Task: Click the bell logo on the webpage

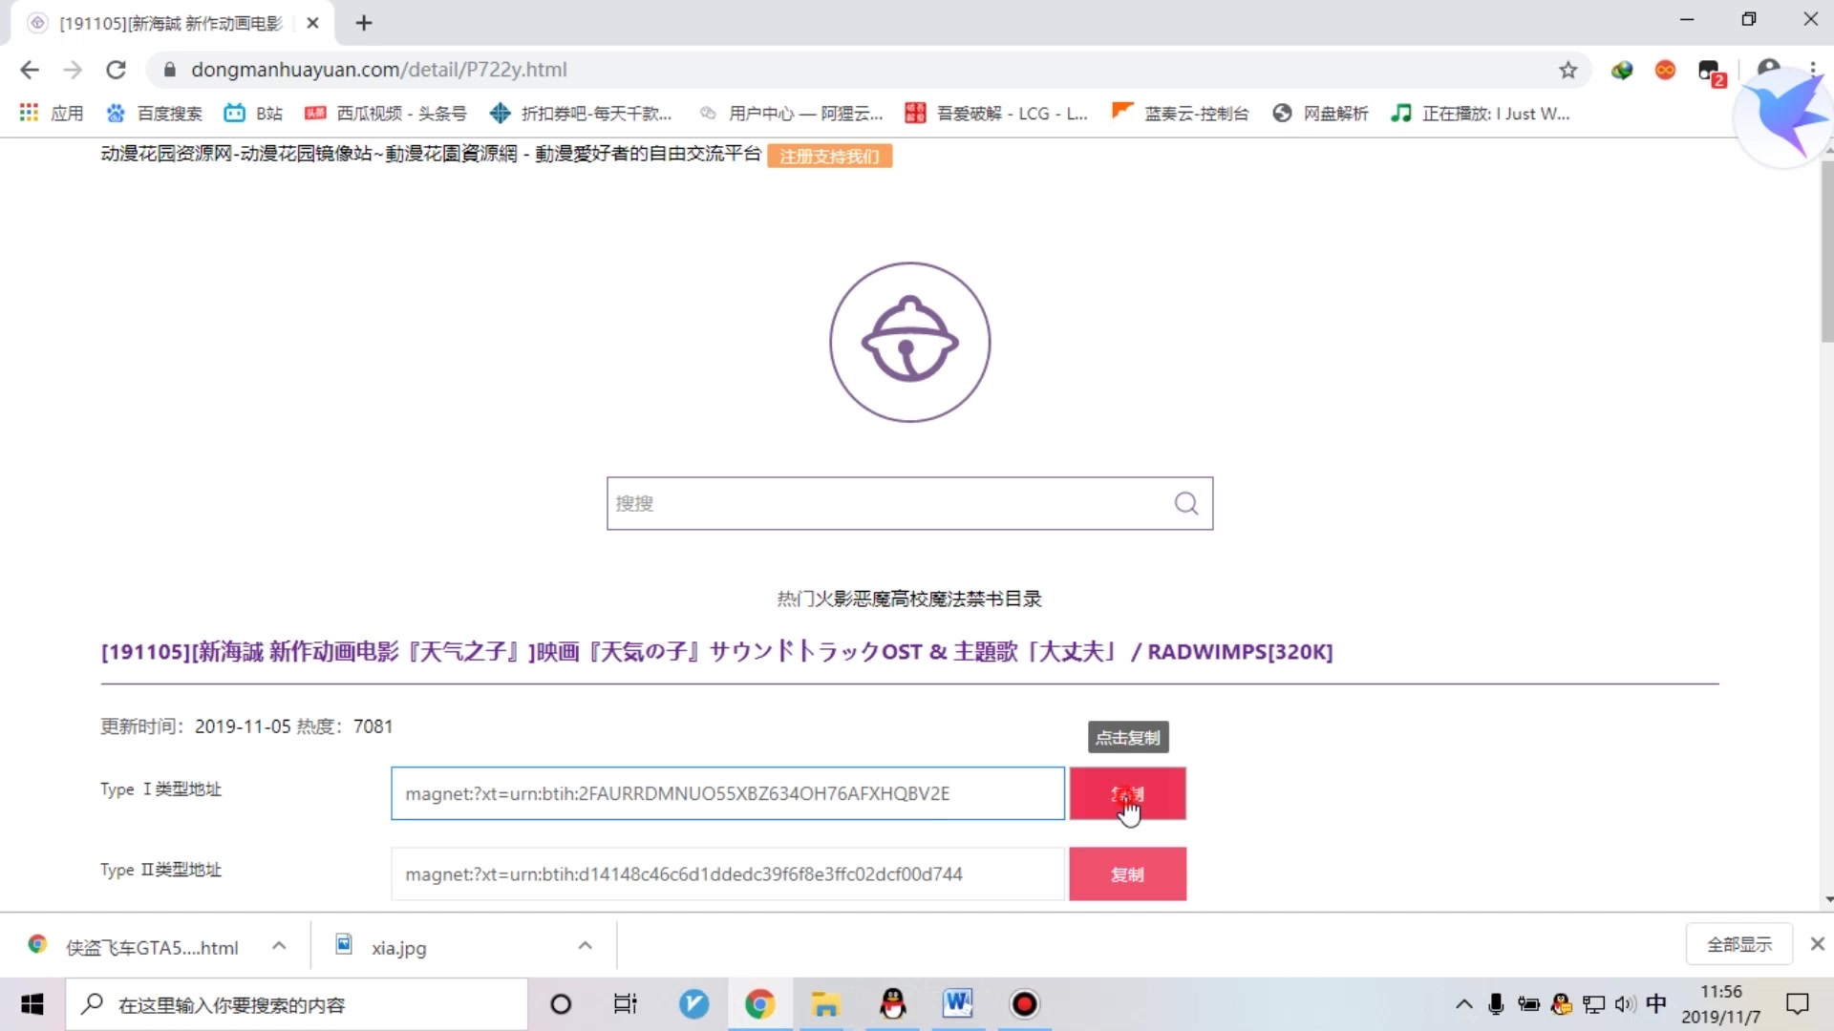Action: coord(909,342)
